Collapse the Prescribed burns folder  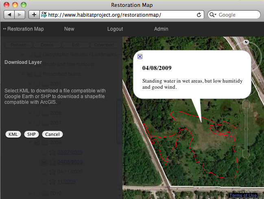click(x=23, y=74)
